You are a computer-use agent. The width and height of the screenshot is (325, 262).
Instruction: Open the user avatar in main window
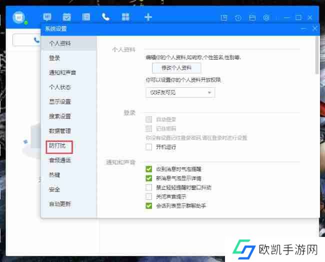[19, 18]
